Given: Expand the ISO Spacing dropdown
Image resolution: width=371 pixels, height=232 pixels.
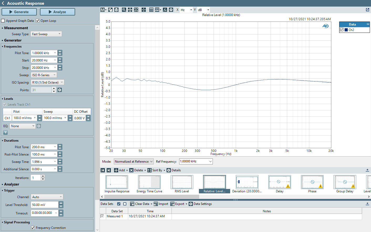Looking at the screenshot, I should (48, 82).
